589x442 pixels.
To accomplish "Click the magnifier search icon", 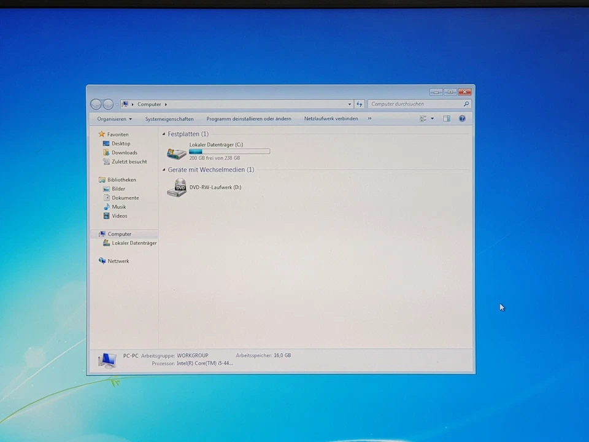I will click(466, 104).
